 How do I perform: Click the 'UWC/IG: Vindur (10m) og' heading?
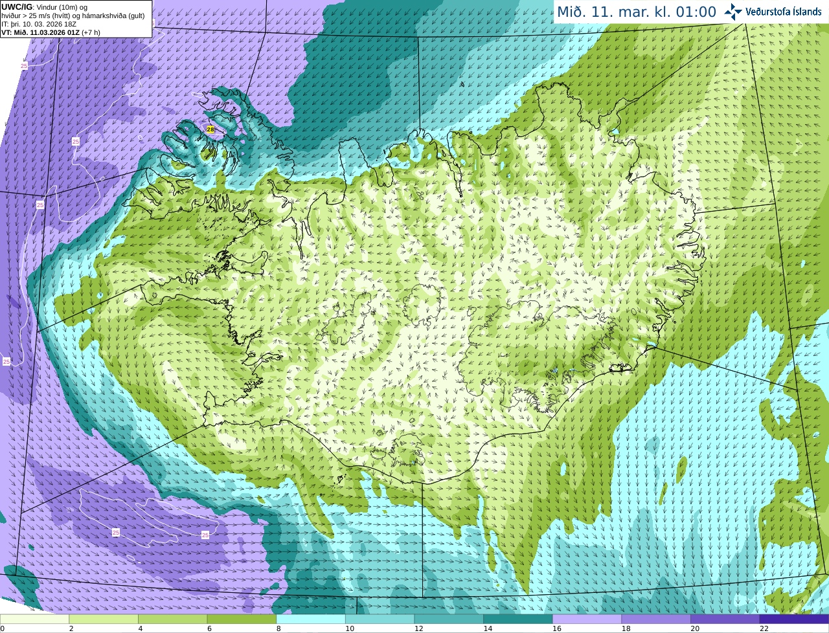tap(45, 6)
